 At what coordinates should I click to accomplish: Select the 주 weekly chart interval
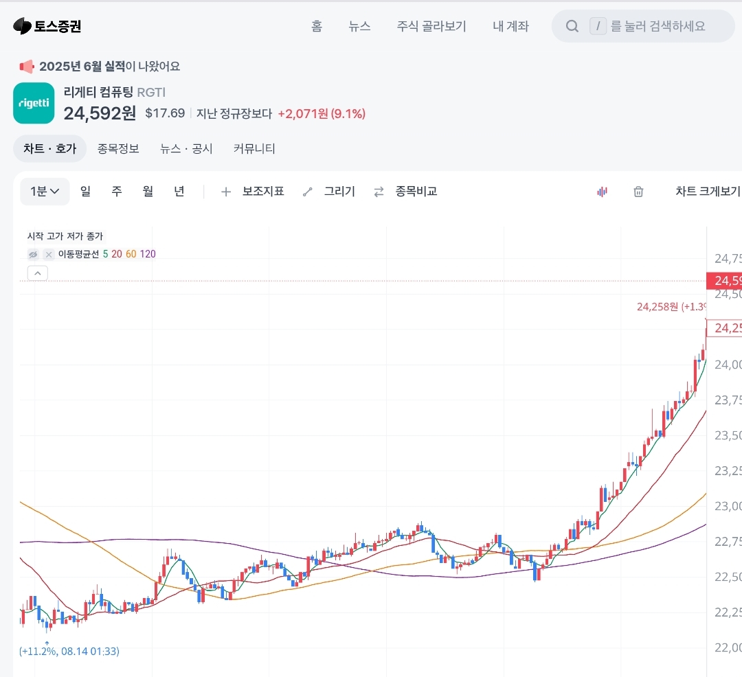tap(116, 191)
